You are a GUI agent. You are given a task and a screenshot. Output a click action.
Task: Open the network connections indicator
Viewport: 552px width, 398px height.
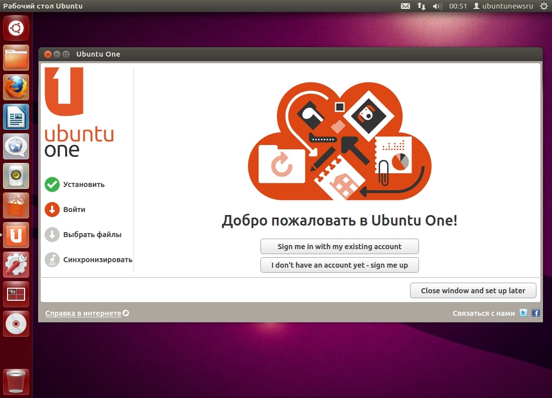coord(422,6)
